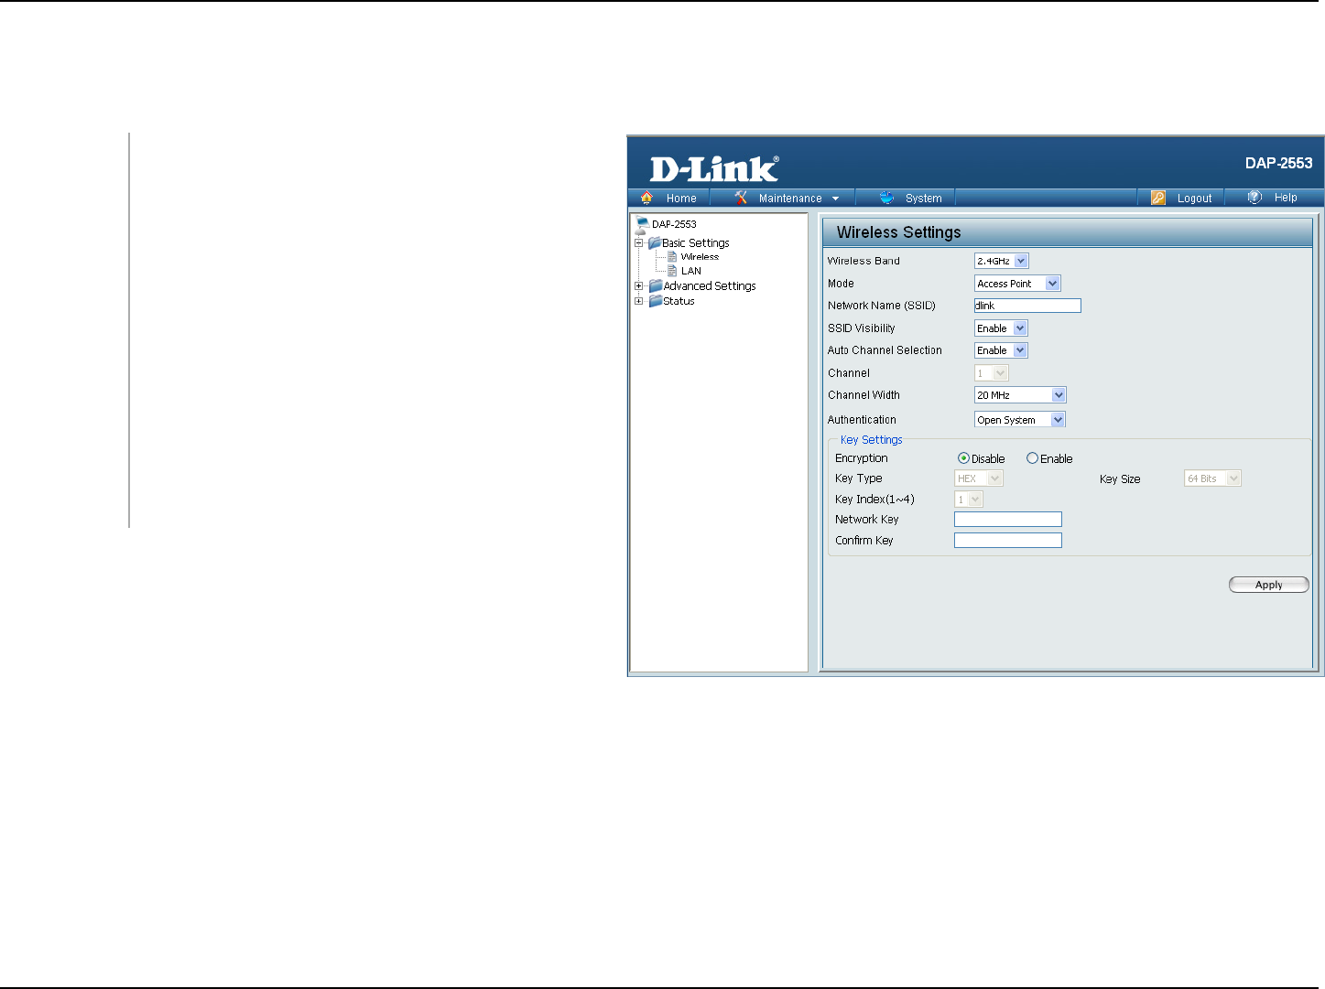Click the disabled Key Size dropdown

point(1212,478)
